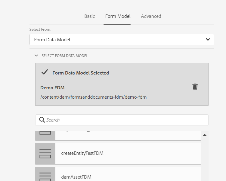
Task: Choose createEntityTestFDM from the model list
Action: (x=82, y=153)
